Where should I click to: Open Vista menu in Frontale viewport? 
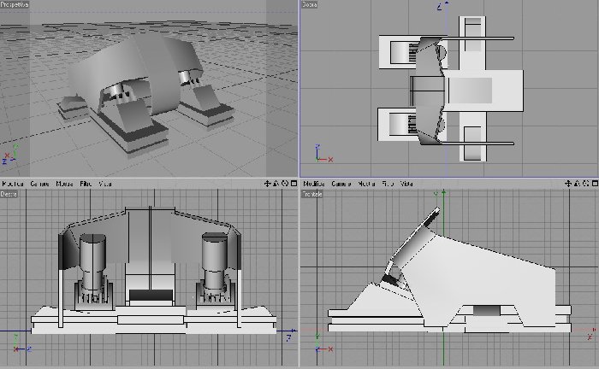click(406, 184)
